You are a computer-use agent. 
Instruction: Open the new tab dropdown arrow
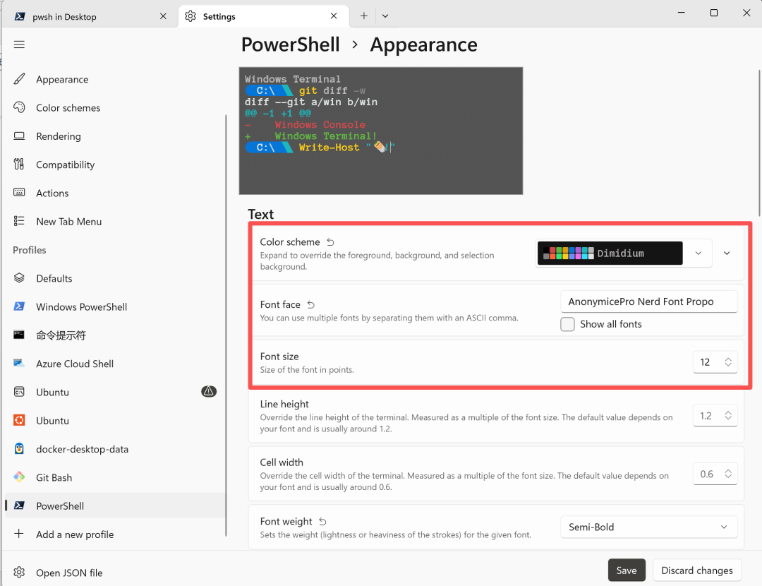coord(385,16)
